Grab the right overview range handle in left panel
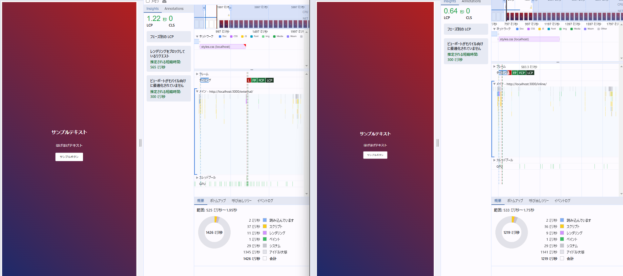 pyautogui.click(x=230, y=8)
